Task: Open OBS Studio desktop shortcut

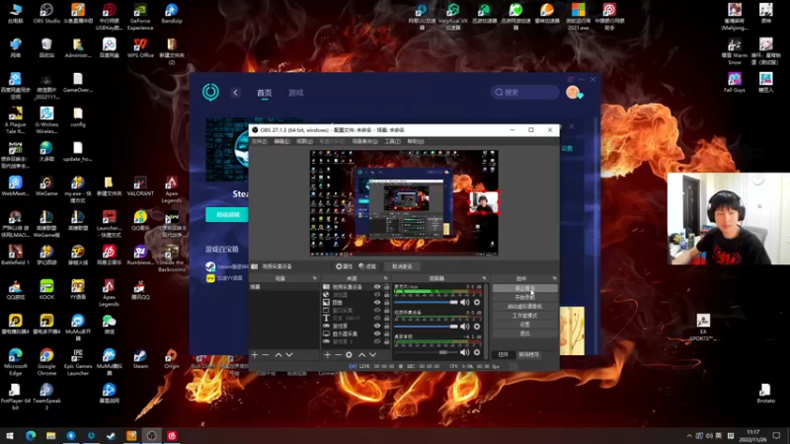Action: click(x=46, y=14)
